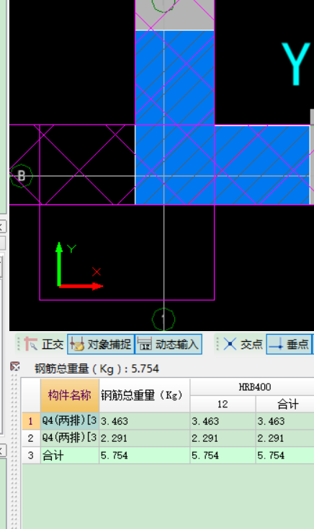Image resolution: width=314 pixels, height=529 pixels.
Task: Close the rebar weight panel
Action: click(x=14, y=366)
